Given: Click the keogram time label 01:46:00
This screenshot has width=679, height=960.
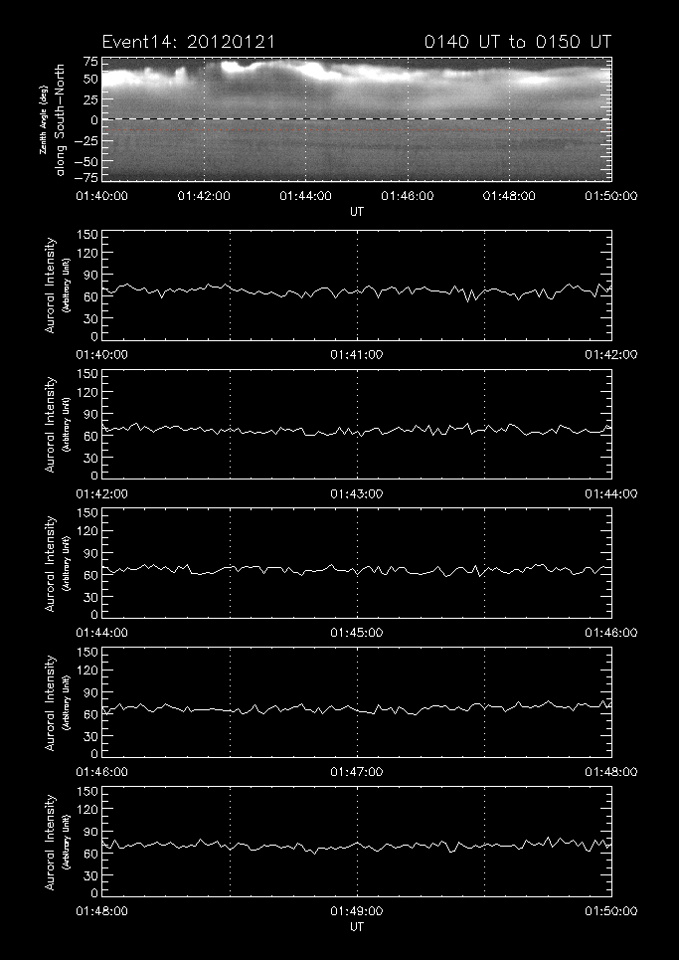Looking at the screenshot, I should pos(408,196).
